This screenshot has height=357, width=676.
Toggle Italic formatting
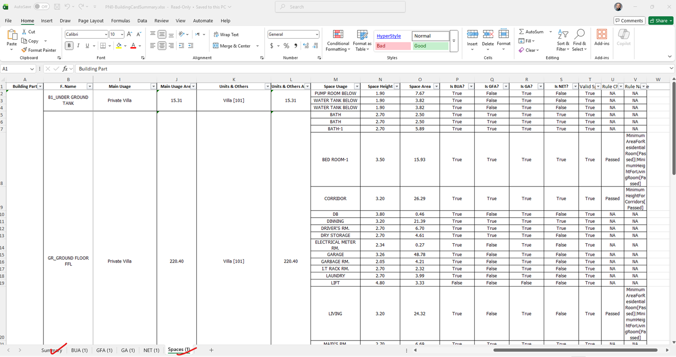click(78, 45)
